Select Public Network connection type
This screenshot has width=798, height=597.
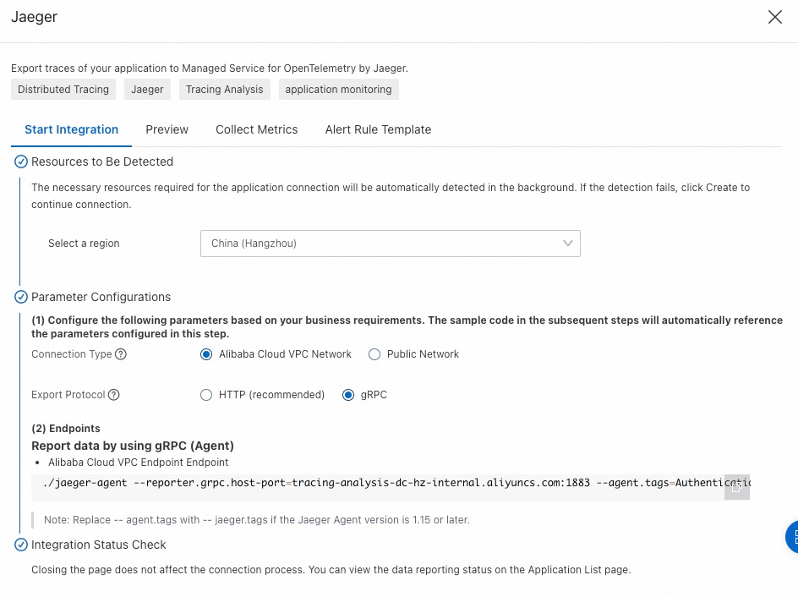coord(374,354)
